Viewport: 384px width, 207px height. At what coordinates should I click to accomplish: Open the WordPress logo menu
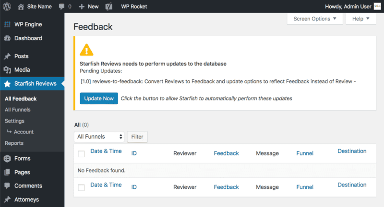(7, 7)
